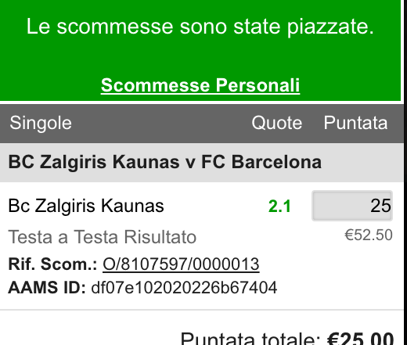This screenshot has width=407, height=345.
Task: Click the divider line under the bet details
Action: (202, 310)
